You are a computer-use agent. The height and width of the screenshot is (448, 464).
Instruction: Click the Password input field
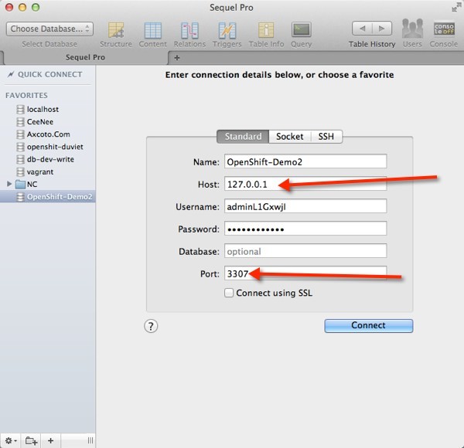[305, 229]
